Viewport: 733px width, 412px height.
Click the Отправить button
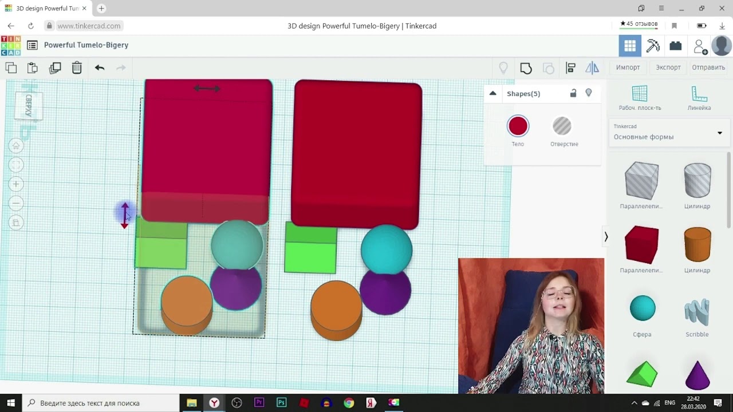pos(708,68)
